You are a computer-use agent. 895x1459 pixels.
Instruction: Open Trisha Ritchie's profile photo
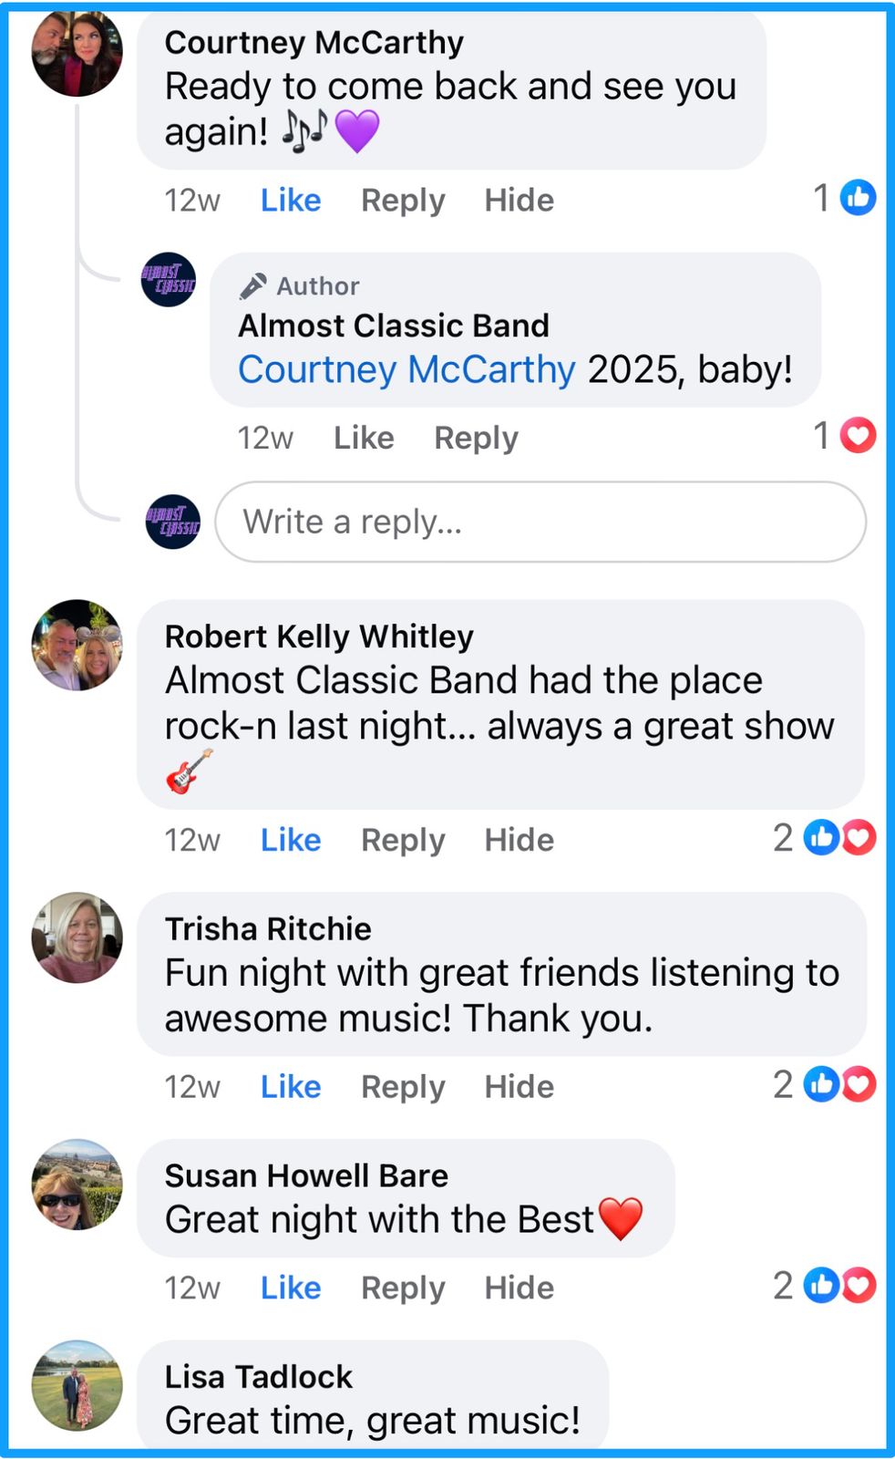[77, 937]
